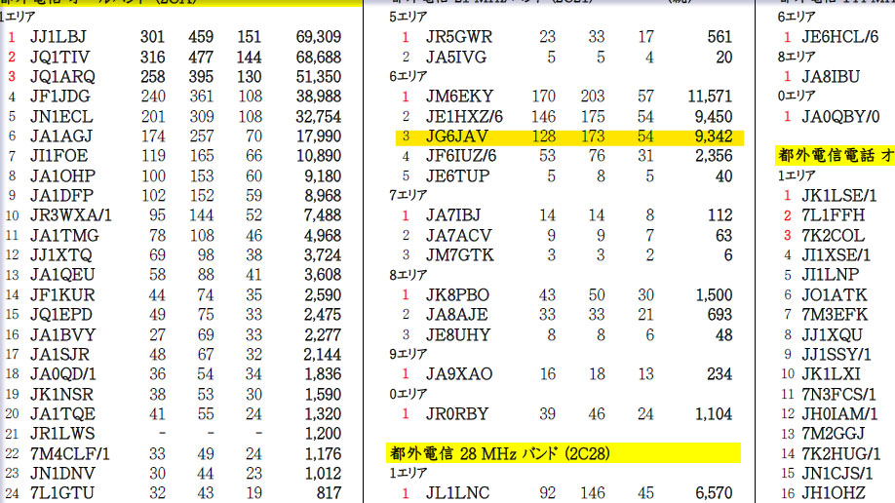Image resolution: width=895 pixels, height=503 pixels.
Task: Click call sign 7L1GTU in row 24
Action: (62, 493)
